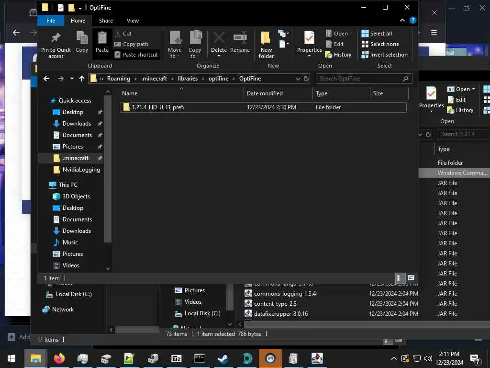This screenshot has width=490, height=368.
Task: Click the Copy icon in Clipboard group
Action: pyautogui.click(x=82, y=38)
